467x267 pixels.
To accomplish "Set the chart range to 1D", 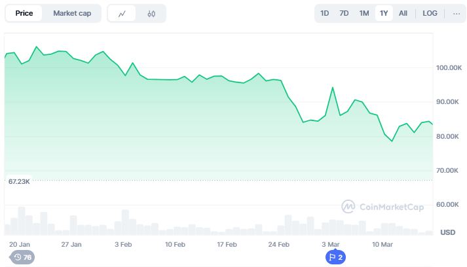I will [x=325, y=13].
